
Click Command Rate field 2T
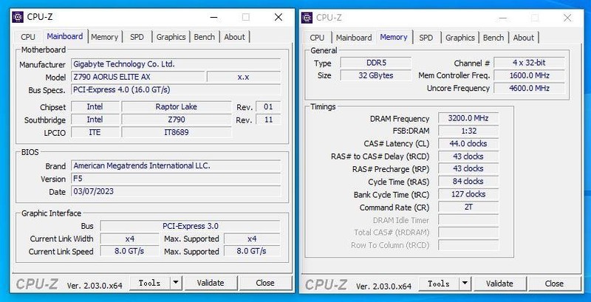coord(468,207)
